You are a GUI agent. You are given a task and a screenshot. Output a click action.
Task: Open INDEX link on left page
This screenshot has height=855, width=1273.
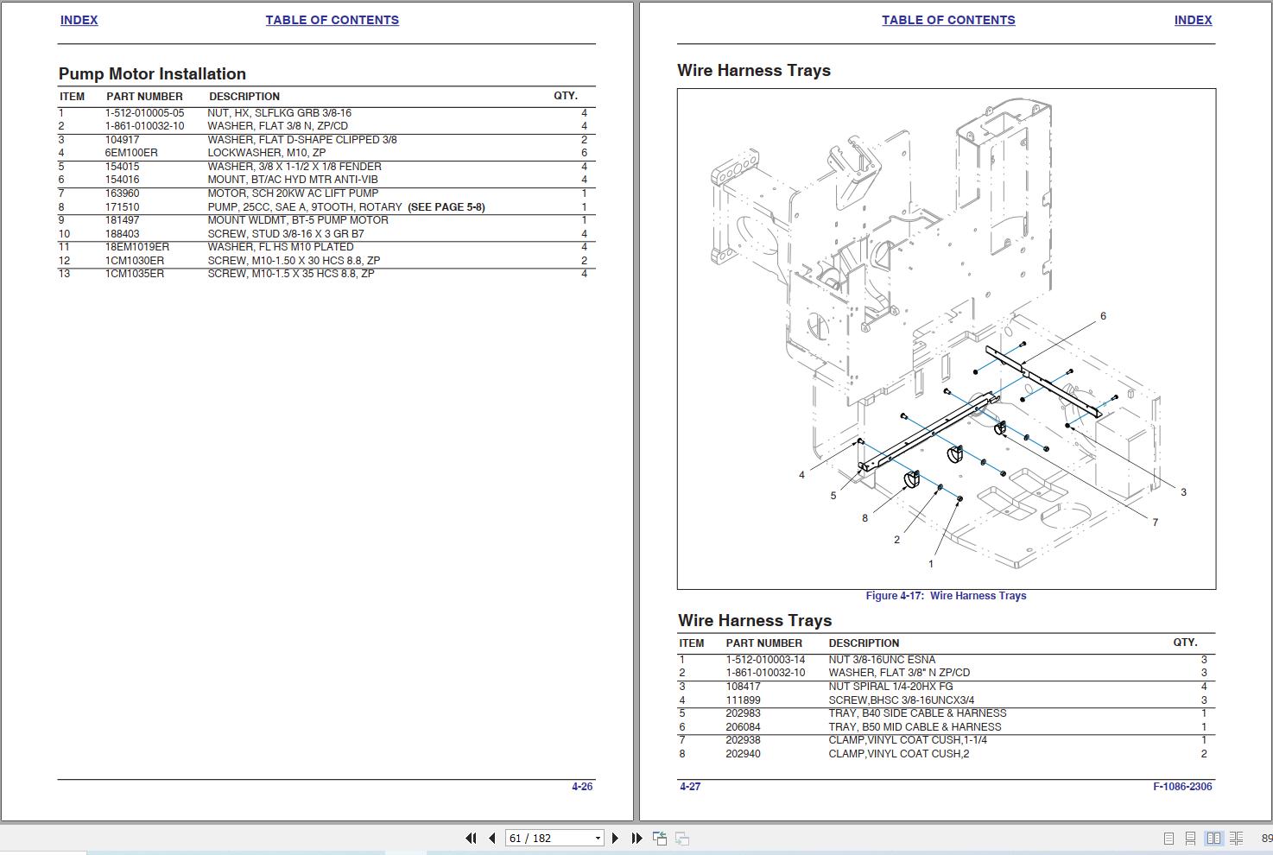point(79,20)
